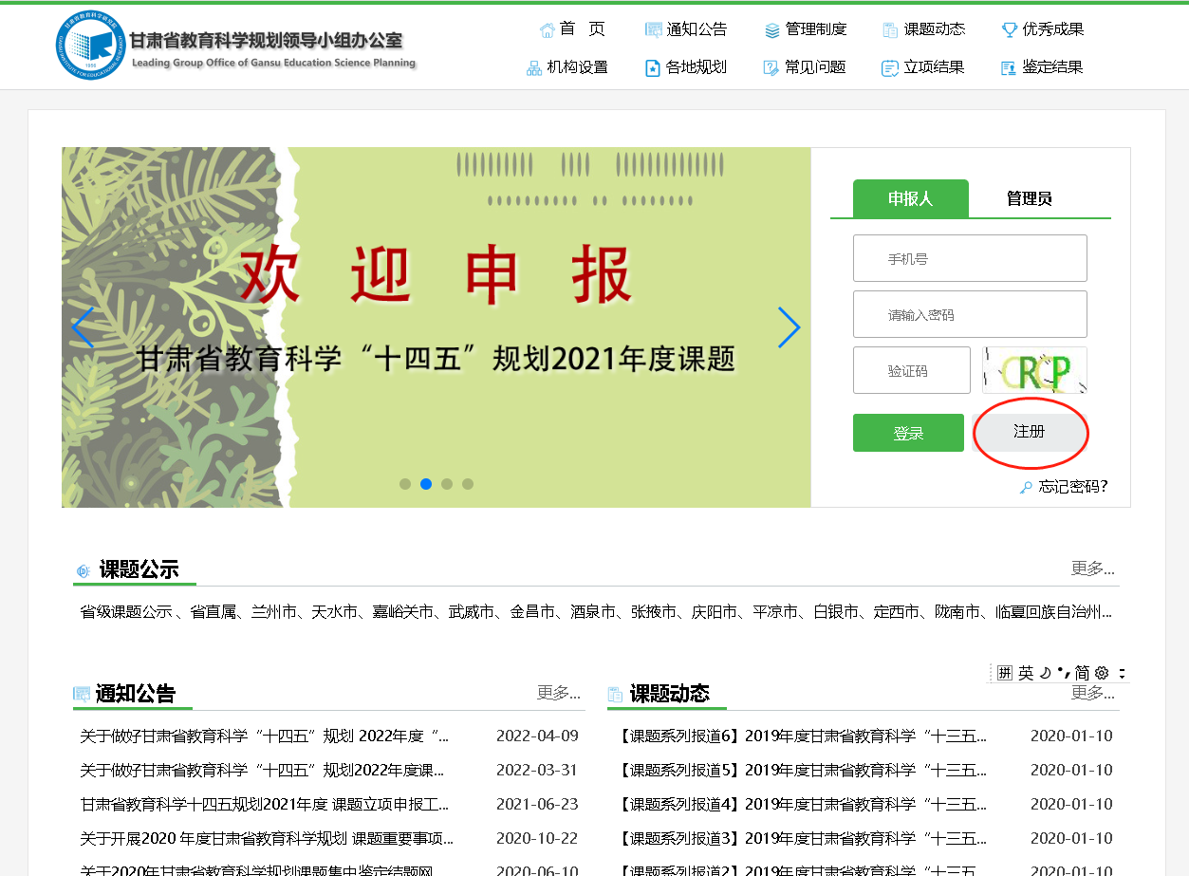Click the 注册 register button
The height and width of the screenshot is (876, 1189).
(x=1029, y=432)
